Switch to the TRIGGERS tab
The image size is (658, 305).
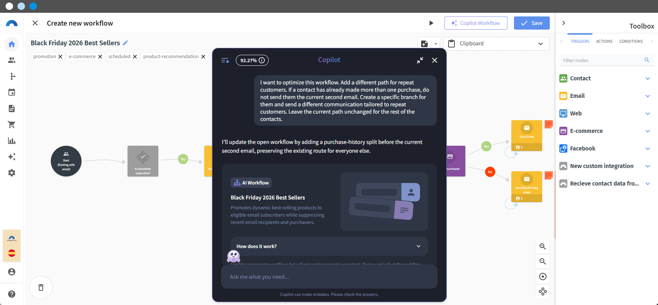[x=580, y=41]
